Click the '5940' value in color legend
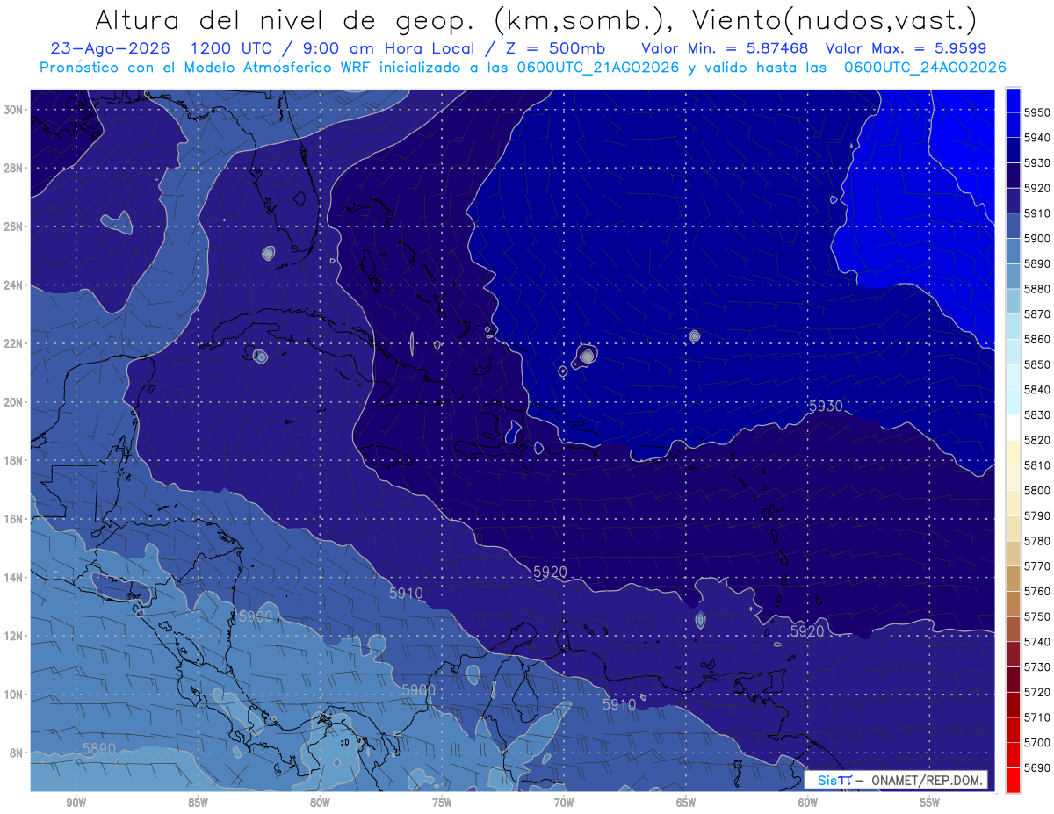Screen dimensions: 1054x814 [x=1036, y=138]
